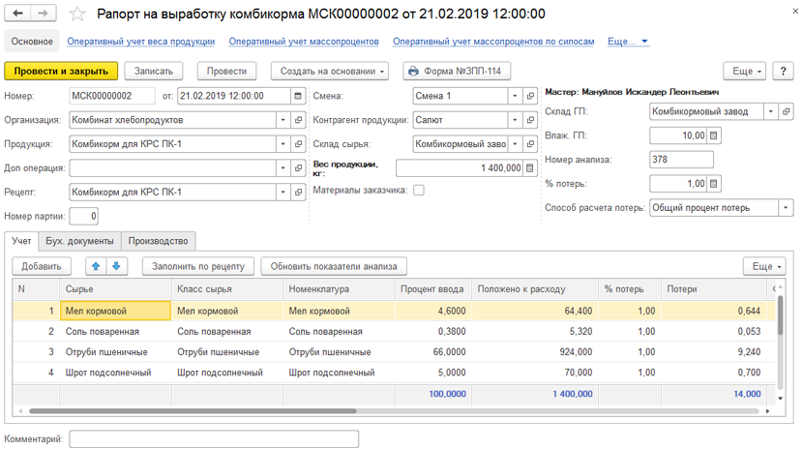Open calculator for Вес продукции field
Viewport: 803px width, 450px height.
pyautogui.click(x=530, y=168)
